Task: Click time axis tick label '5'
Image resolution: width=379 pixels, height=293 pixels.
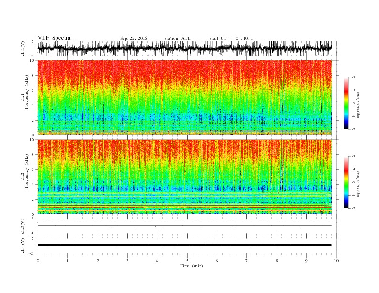Action: tap(187, 261)
